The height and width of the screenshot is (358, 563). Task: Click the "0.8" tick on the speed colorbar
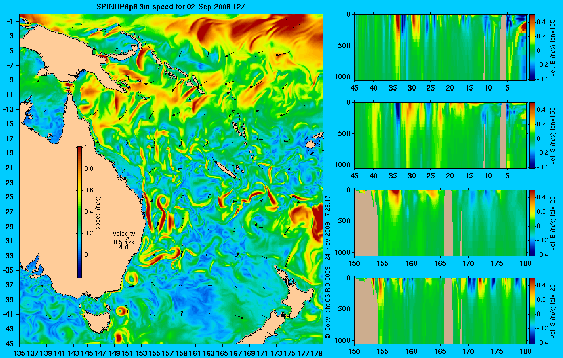[89, 169]
